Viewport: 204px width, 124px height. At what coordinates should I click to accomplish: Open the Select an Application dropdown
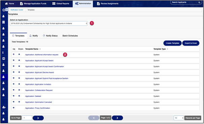[x=49, y=24]
